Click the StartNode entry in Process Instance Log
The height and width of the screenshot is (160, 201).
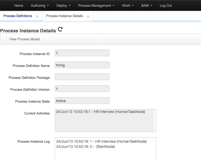click(x=86, y=147)
